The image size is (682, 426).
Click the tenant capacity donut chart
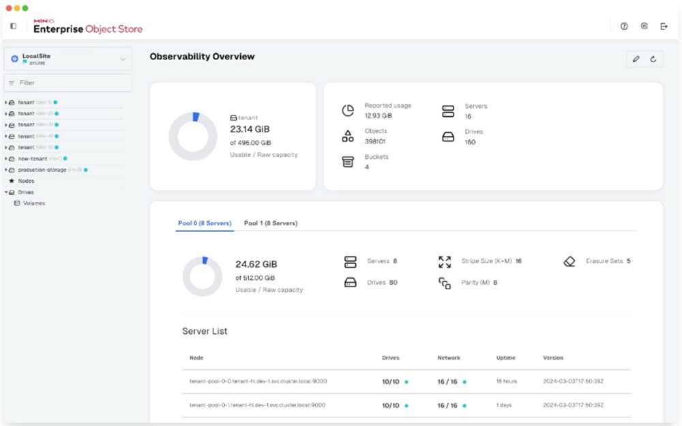193,137
